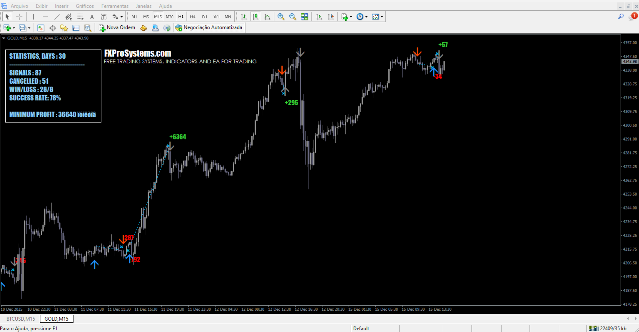639x332 pixels.
Task: Tile chart windows with grid icon
Action: (304, 17)
